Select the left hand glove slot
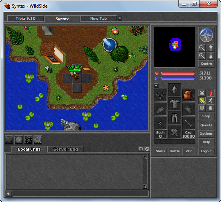The image size is (221, 202). pyautogui.click(x=160, y=109)
